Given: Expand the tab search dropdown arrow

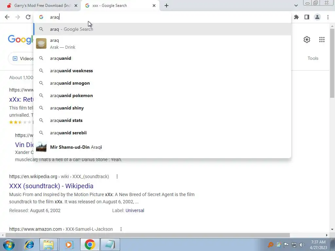Looking at the screenshot, I should click(x=296, y=6).
